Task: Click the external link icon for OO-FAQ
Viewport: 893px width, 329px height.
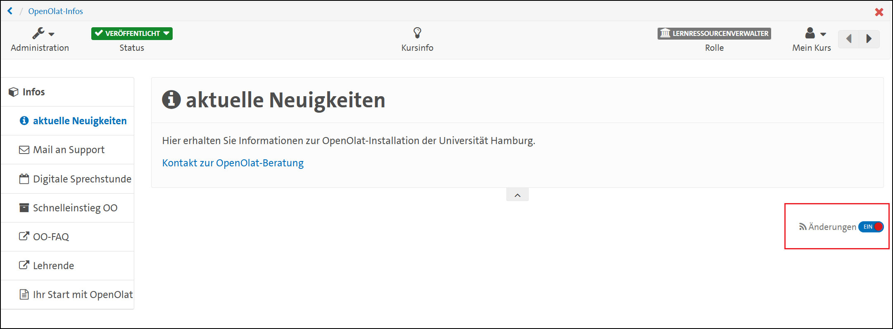Action: point(24,237)
